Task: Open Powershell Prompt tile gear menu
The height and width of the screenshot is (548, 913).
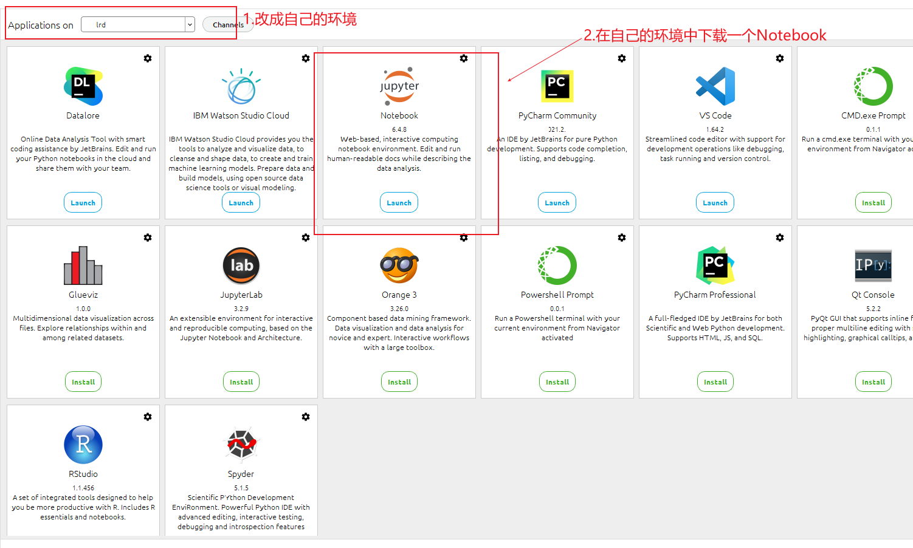Action: click(x=622, y=238)
